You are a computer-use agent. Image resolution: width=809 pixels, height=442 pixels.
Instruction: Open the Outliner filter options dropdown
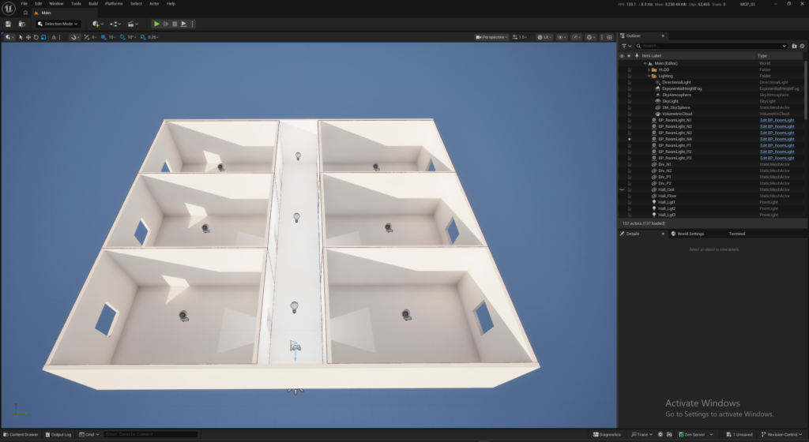point(626,46)
